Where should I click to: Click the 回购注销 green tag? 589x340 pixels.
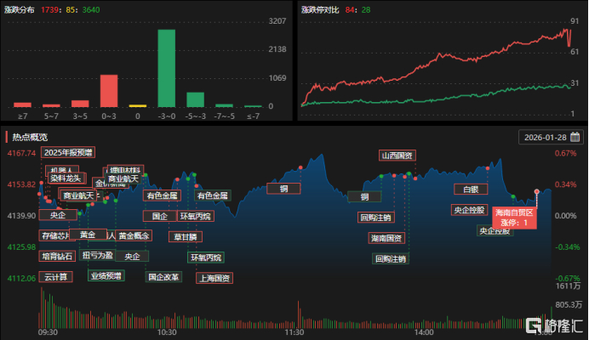click(x=391, y=258)
